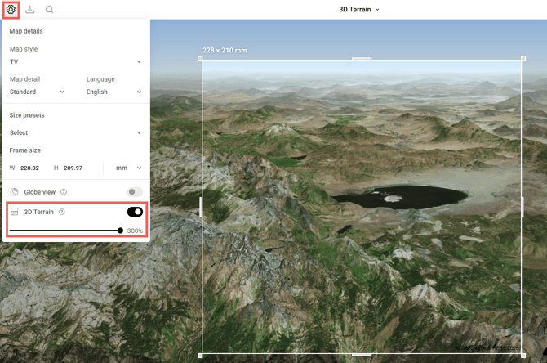Click the Globe view globe icon
The width and height of the screenshot is (547, 363).
click(15, 192)
